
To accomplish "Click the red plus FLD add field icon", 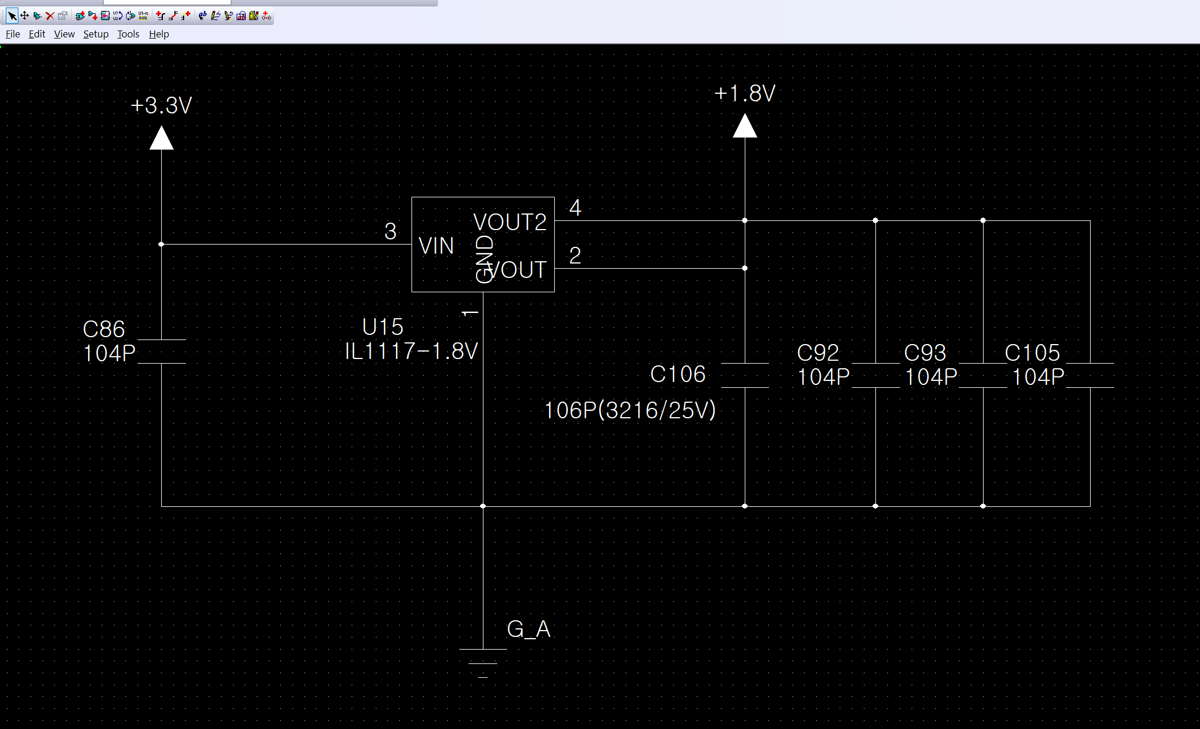I will click(x=266, y=16).
